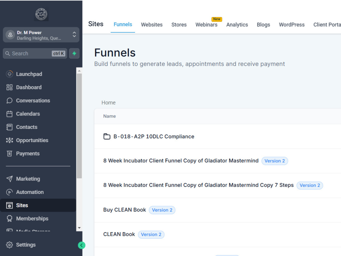Switch to the Stores tab

pyautogui.click(x=179, y=25)
